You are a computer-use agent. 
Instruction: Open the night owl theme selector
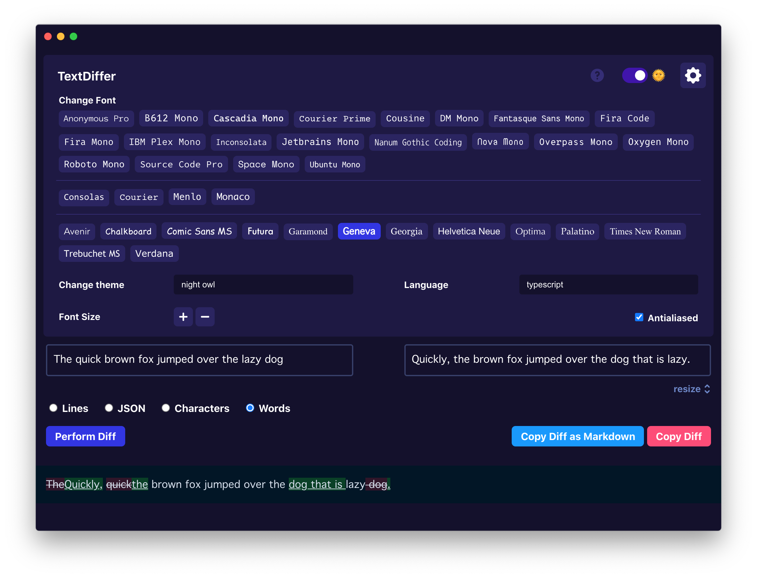pos(263,285)
